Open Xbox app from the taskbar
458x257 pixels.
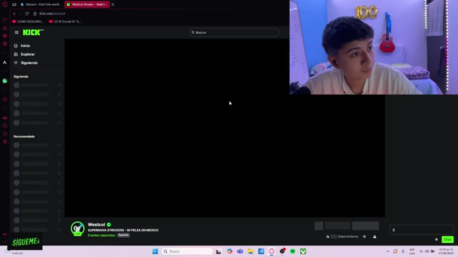303,251
